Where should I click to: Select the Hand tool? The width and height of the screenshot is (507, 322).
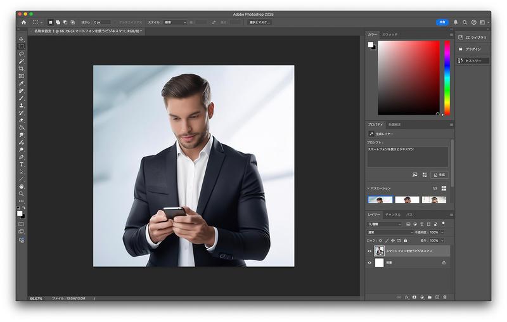click(21, 186)
